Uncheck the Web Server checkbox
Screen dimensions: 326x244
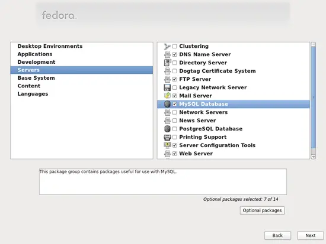175,154
